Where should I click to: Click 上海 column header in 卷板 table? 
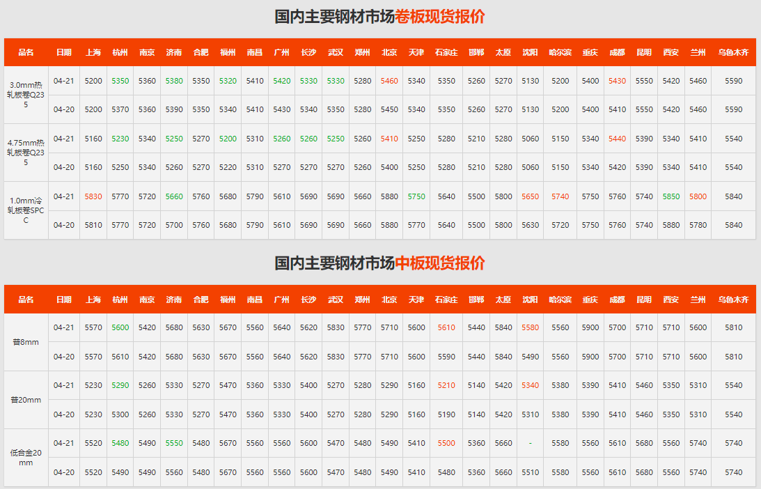[93, 52]
